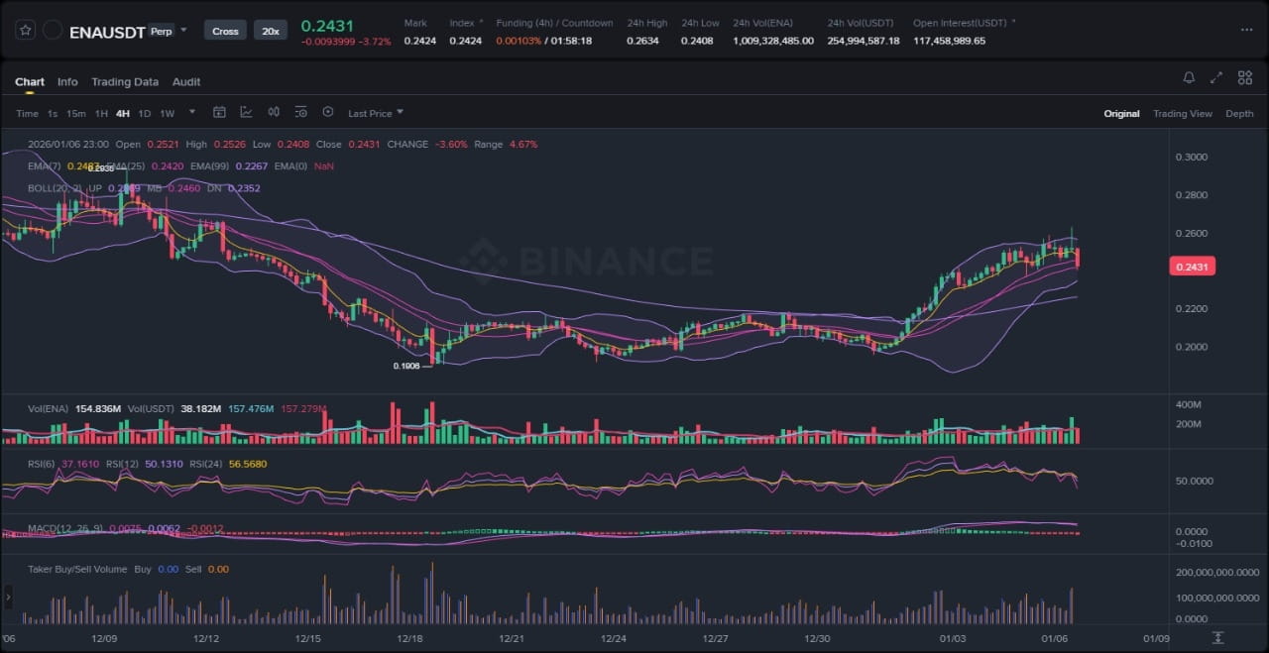
Task: Open the chart display settings icon
Action: [x=301, y=113]
